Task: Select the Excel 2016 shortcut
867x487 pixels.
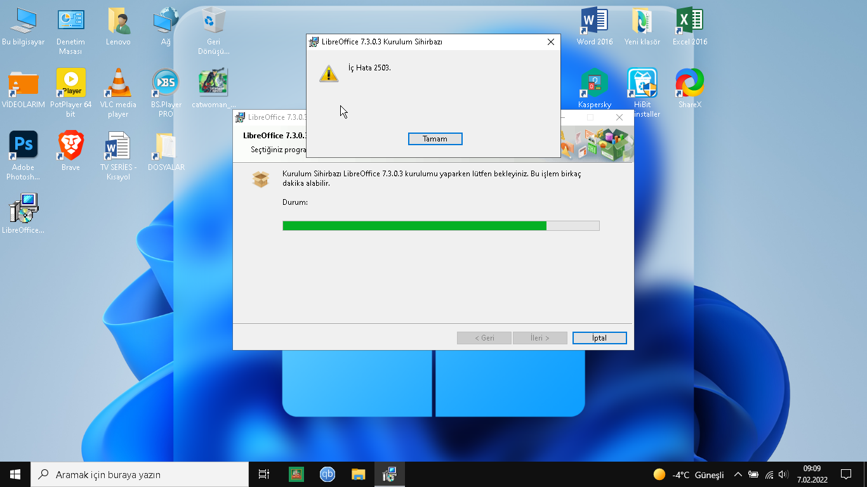Action: [690, 28]
